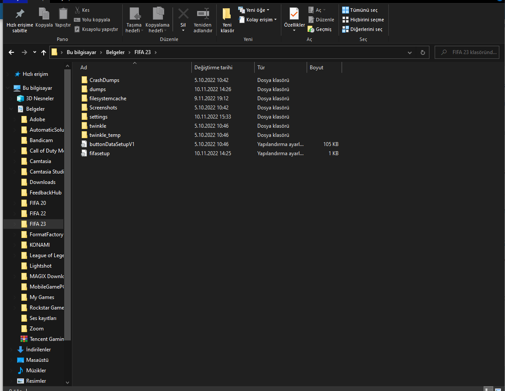Select Bandicam folder in sidebar
Screen dimensions: 505x391
[x=41, y=140]
